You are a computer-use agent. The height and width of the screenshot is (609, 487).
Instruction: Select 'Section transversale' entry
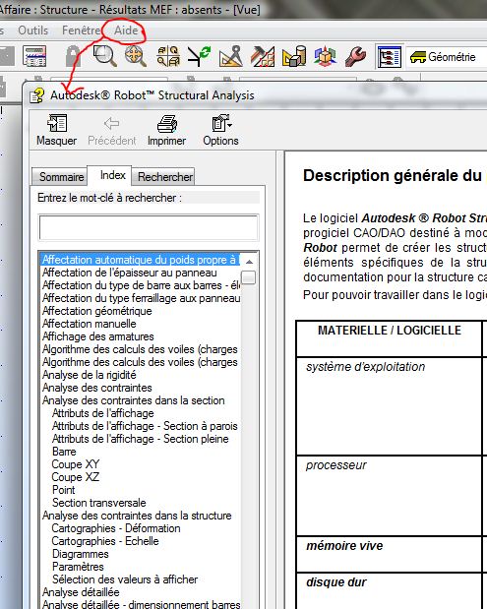pos(98,503)
